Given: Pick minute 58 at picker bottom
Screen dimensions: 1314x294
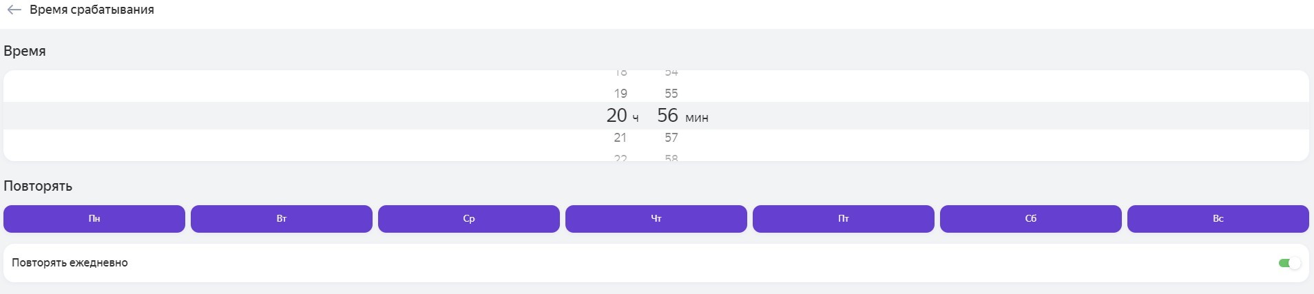Looking at the screenshot, I should [671, 158].
